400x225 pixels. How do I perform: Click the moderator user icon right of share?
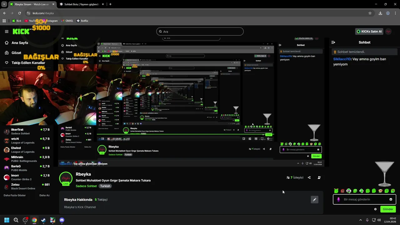tap(319, 177)
